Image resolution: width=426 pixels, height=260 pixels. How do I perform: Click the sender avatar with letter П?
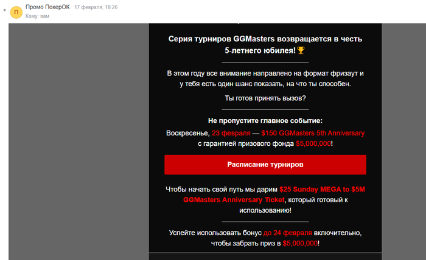click(x=16, y=12)
